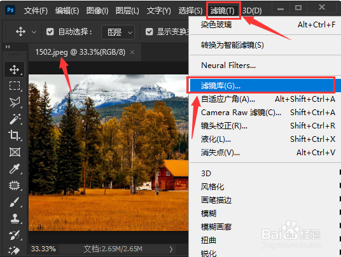Toggle the 自动选择 checkbox
The height and width of the screenshot is (257, 341).
coord(50,32)
